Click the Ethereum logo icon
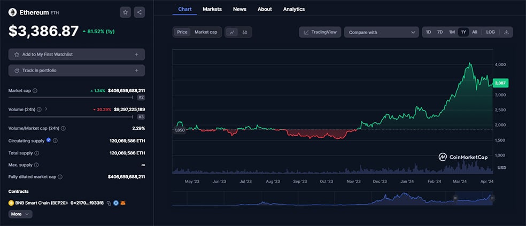This screenshot has height=226, width=526. click(x=12, y=12)
